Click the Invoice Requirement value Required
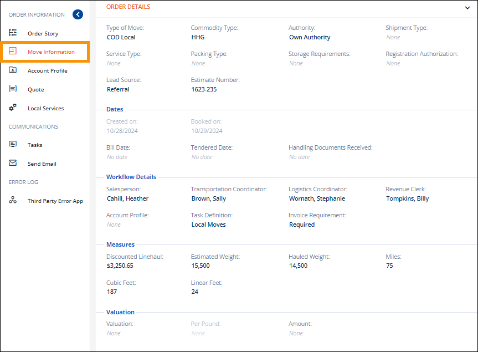 click(302, 225)
